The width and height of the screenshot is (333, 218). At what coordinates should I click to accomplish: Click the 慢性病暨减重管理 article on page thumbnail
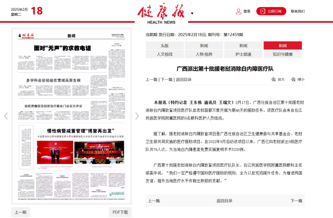click(x=80, y=131)
